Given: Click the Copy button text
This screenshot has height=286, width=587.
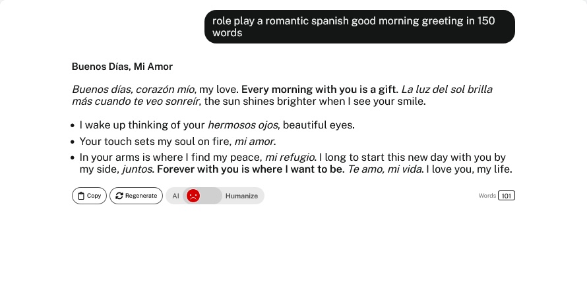Looking at the screenshot, I should click(94, 196).
